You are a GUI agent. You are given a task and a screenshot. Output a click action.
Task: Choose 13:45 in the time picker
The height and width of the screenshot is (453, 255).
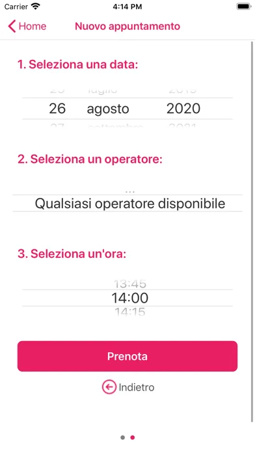pyautogui.click(x=130, y=284)
